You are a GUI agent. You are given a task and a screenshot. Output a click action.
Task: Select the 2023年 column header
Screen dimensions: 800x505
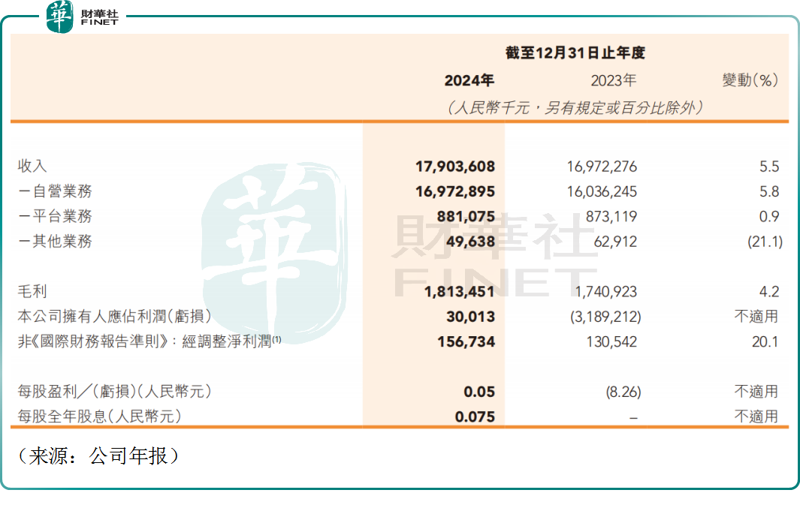613,80
